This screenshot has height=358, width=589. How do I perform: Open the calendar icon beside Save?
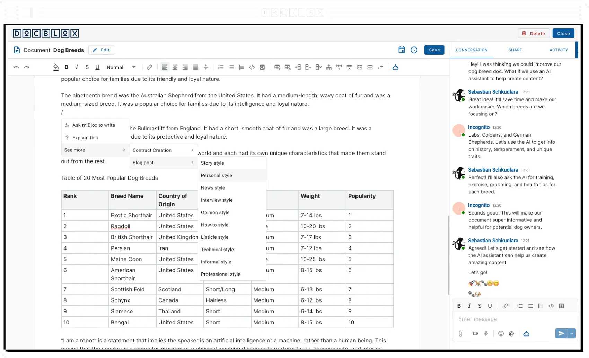tap(402, 50)
